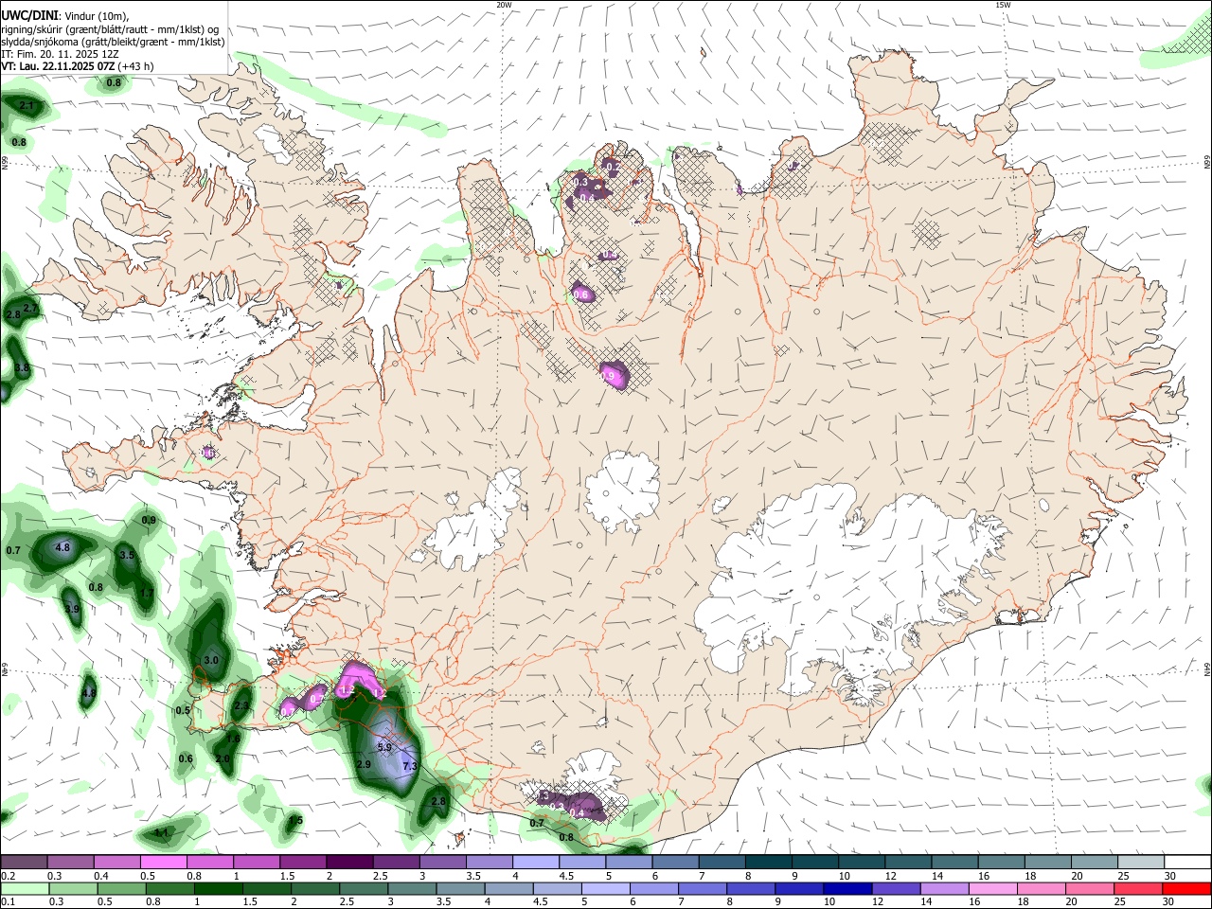The width and height of the screenshot is (1212, 909).
Task: Click the 5.9 rainfall value on the map
Action: point(384,747)
